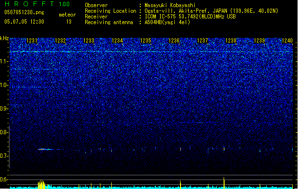Click the meteor label
The height and width of the screenshot is (189, 298).
click(x=67, y=15)
